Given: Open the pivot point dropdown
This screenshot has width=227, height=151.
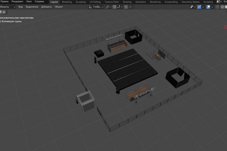Looking at the screenshot, I should pos(108,7).
